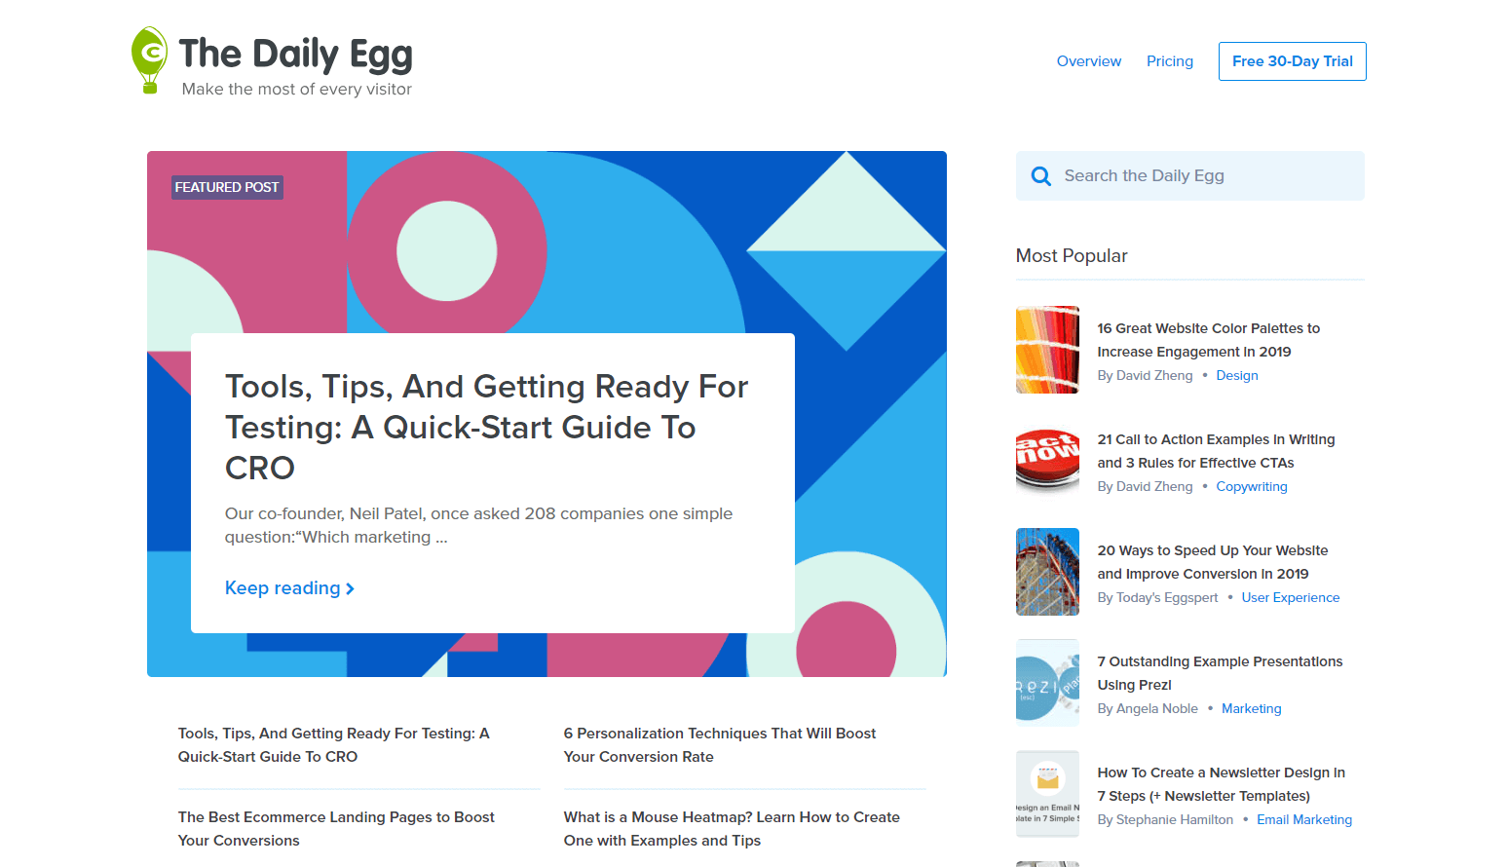Click the FEATURED POST badge

tap(227, 187)
